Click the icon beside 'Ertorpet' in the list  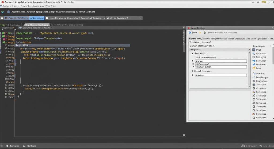click(x=254, y=114)
